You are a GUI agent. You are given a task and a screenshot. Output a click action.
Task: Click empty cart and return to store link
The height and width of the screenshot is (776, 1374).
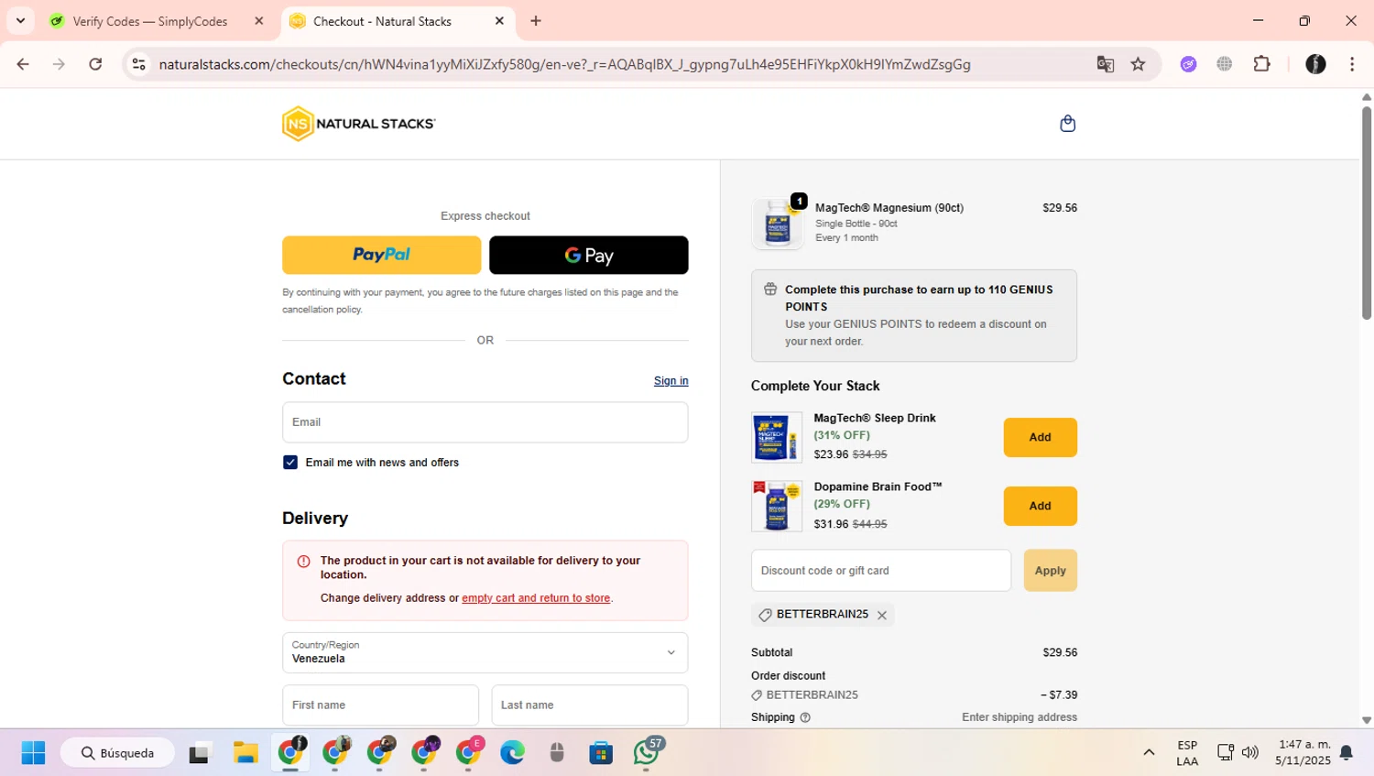(x=536, y=598)
